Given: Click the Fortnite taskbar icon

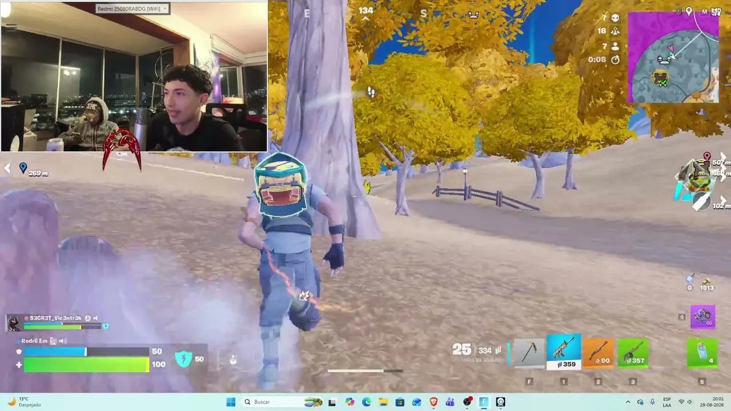Looking at the screenshot, I should [x=484, y=402].
